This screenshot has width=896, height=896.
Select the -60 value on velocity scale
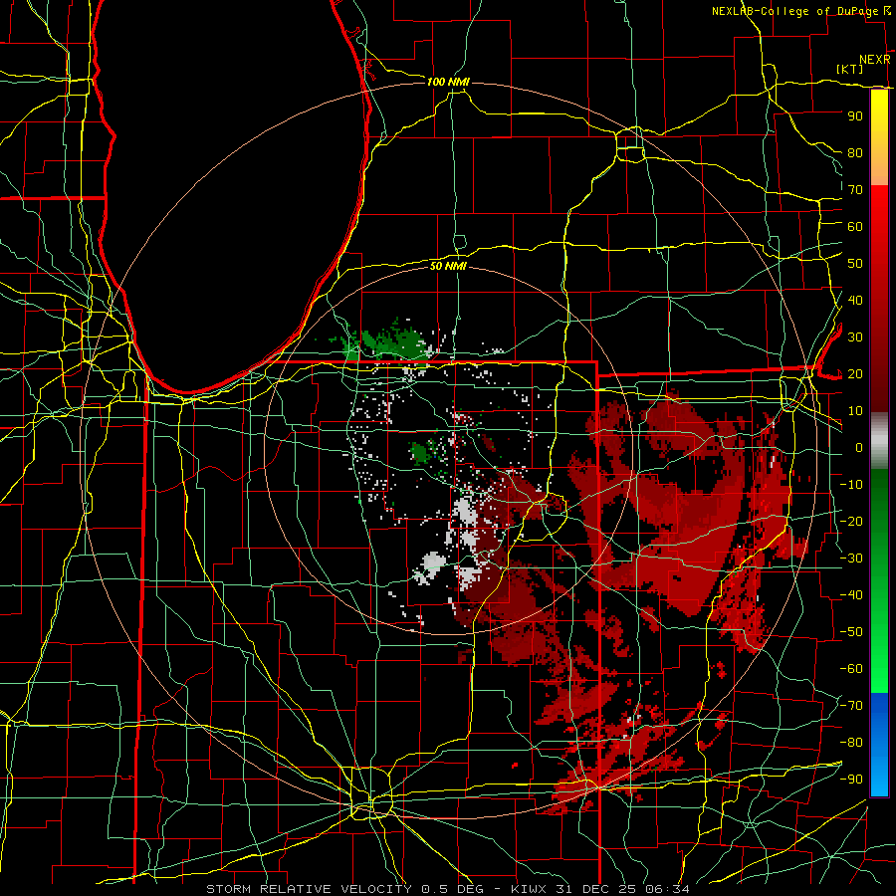[x=851, y=669]
